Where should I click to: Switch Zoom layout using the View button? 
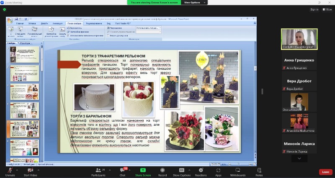click(327, 9)
